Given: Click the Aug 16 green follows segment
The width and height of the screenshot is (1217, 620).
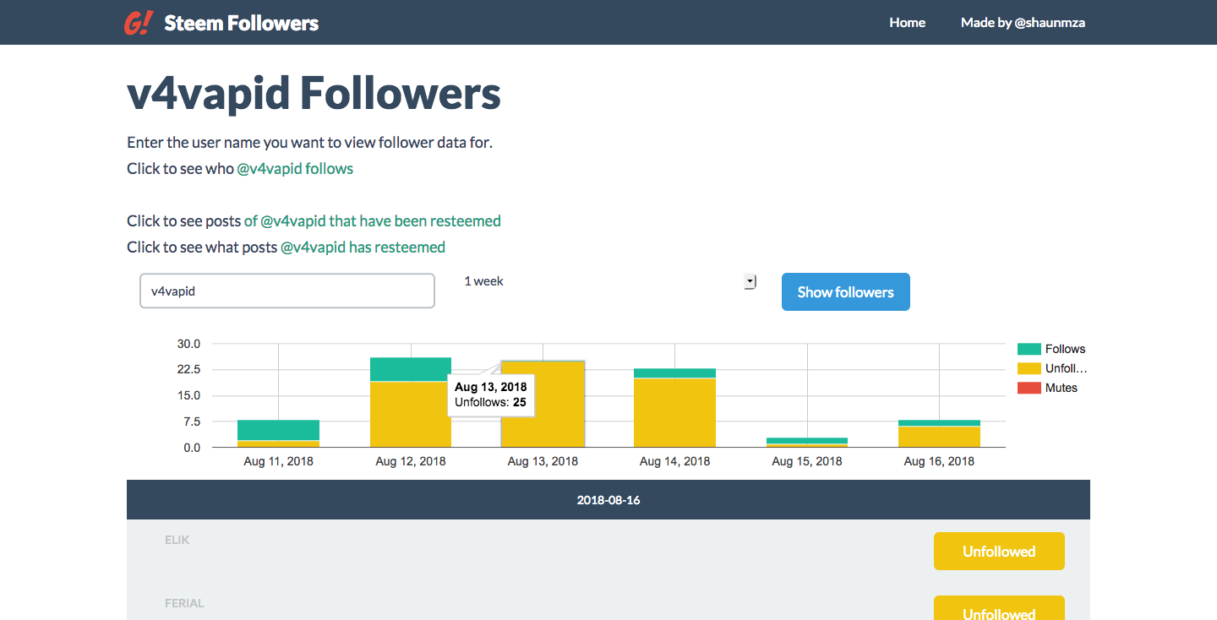Looking at the screenshot, I should [x=939, y=423].
